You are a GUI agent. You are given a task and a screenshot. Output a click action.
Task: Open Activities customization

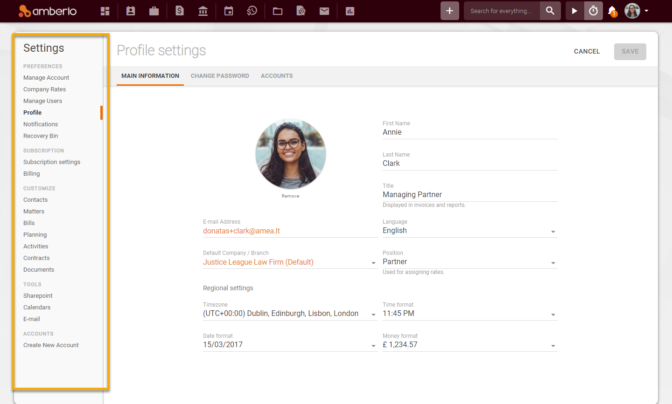(x=35, y=247)
